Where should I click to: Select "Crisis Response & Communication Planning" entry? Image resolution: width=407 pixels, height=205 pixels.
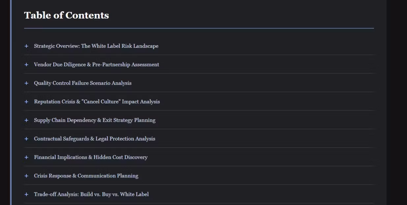[x=86, y=176]
